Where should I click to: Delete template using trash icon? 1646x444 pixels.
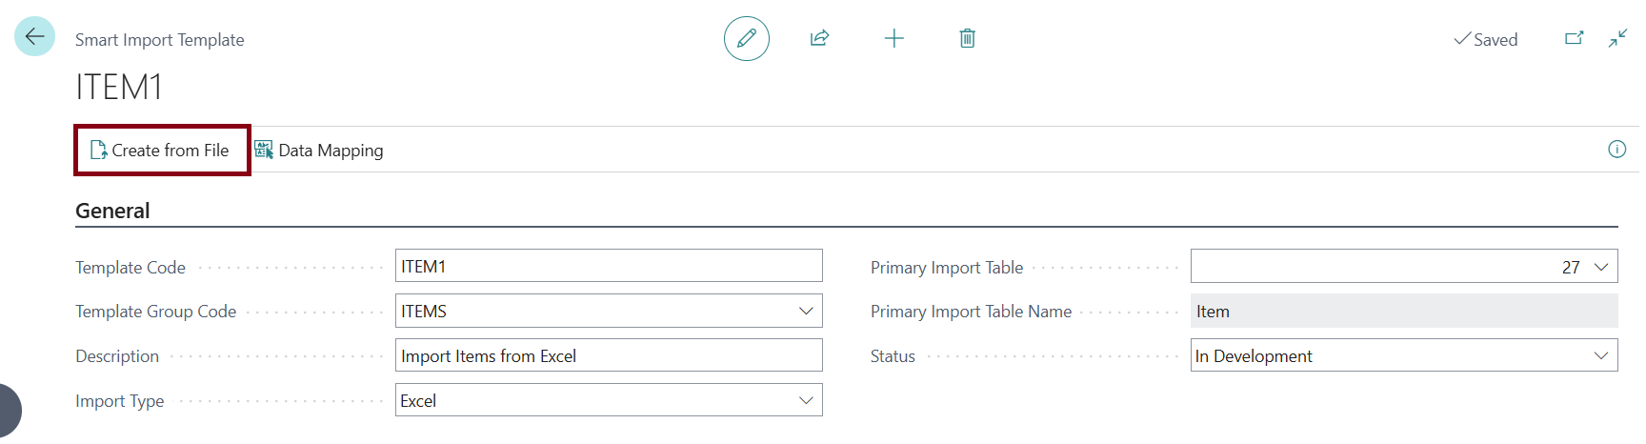coord(967,38)
